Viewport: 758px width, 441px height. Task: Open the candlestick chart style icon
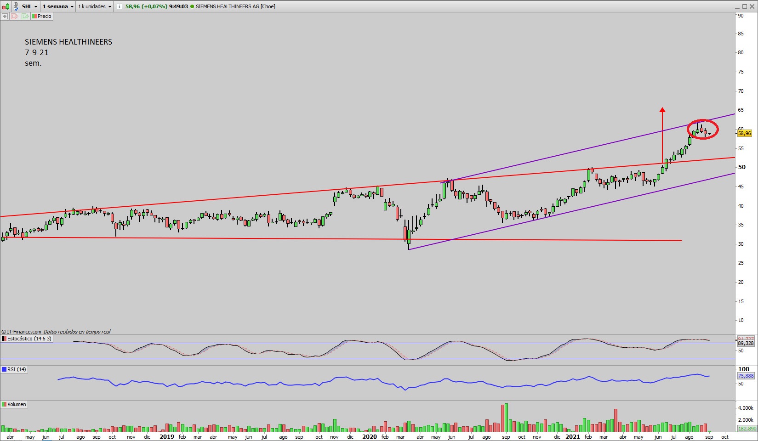6,6
